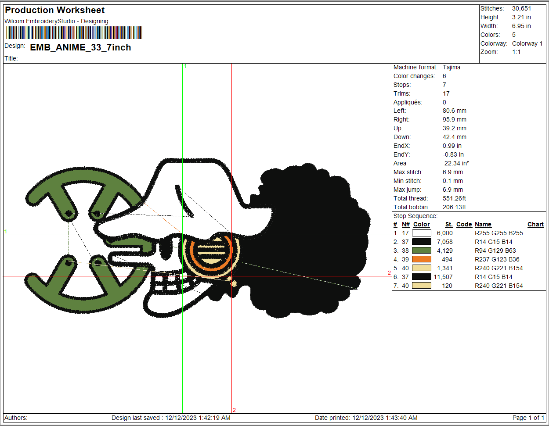Image resolution: width=549 pixels, height=426 pixels.
Task: Click the 'Production Worksheet' heading
Action: [55, 10]
